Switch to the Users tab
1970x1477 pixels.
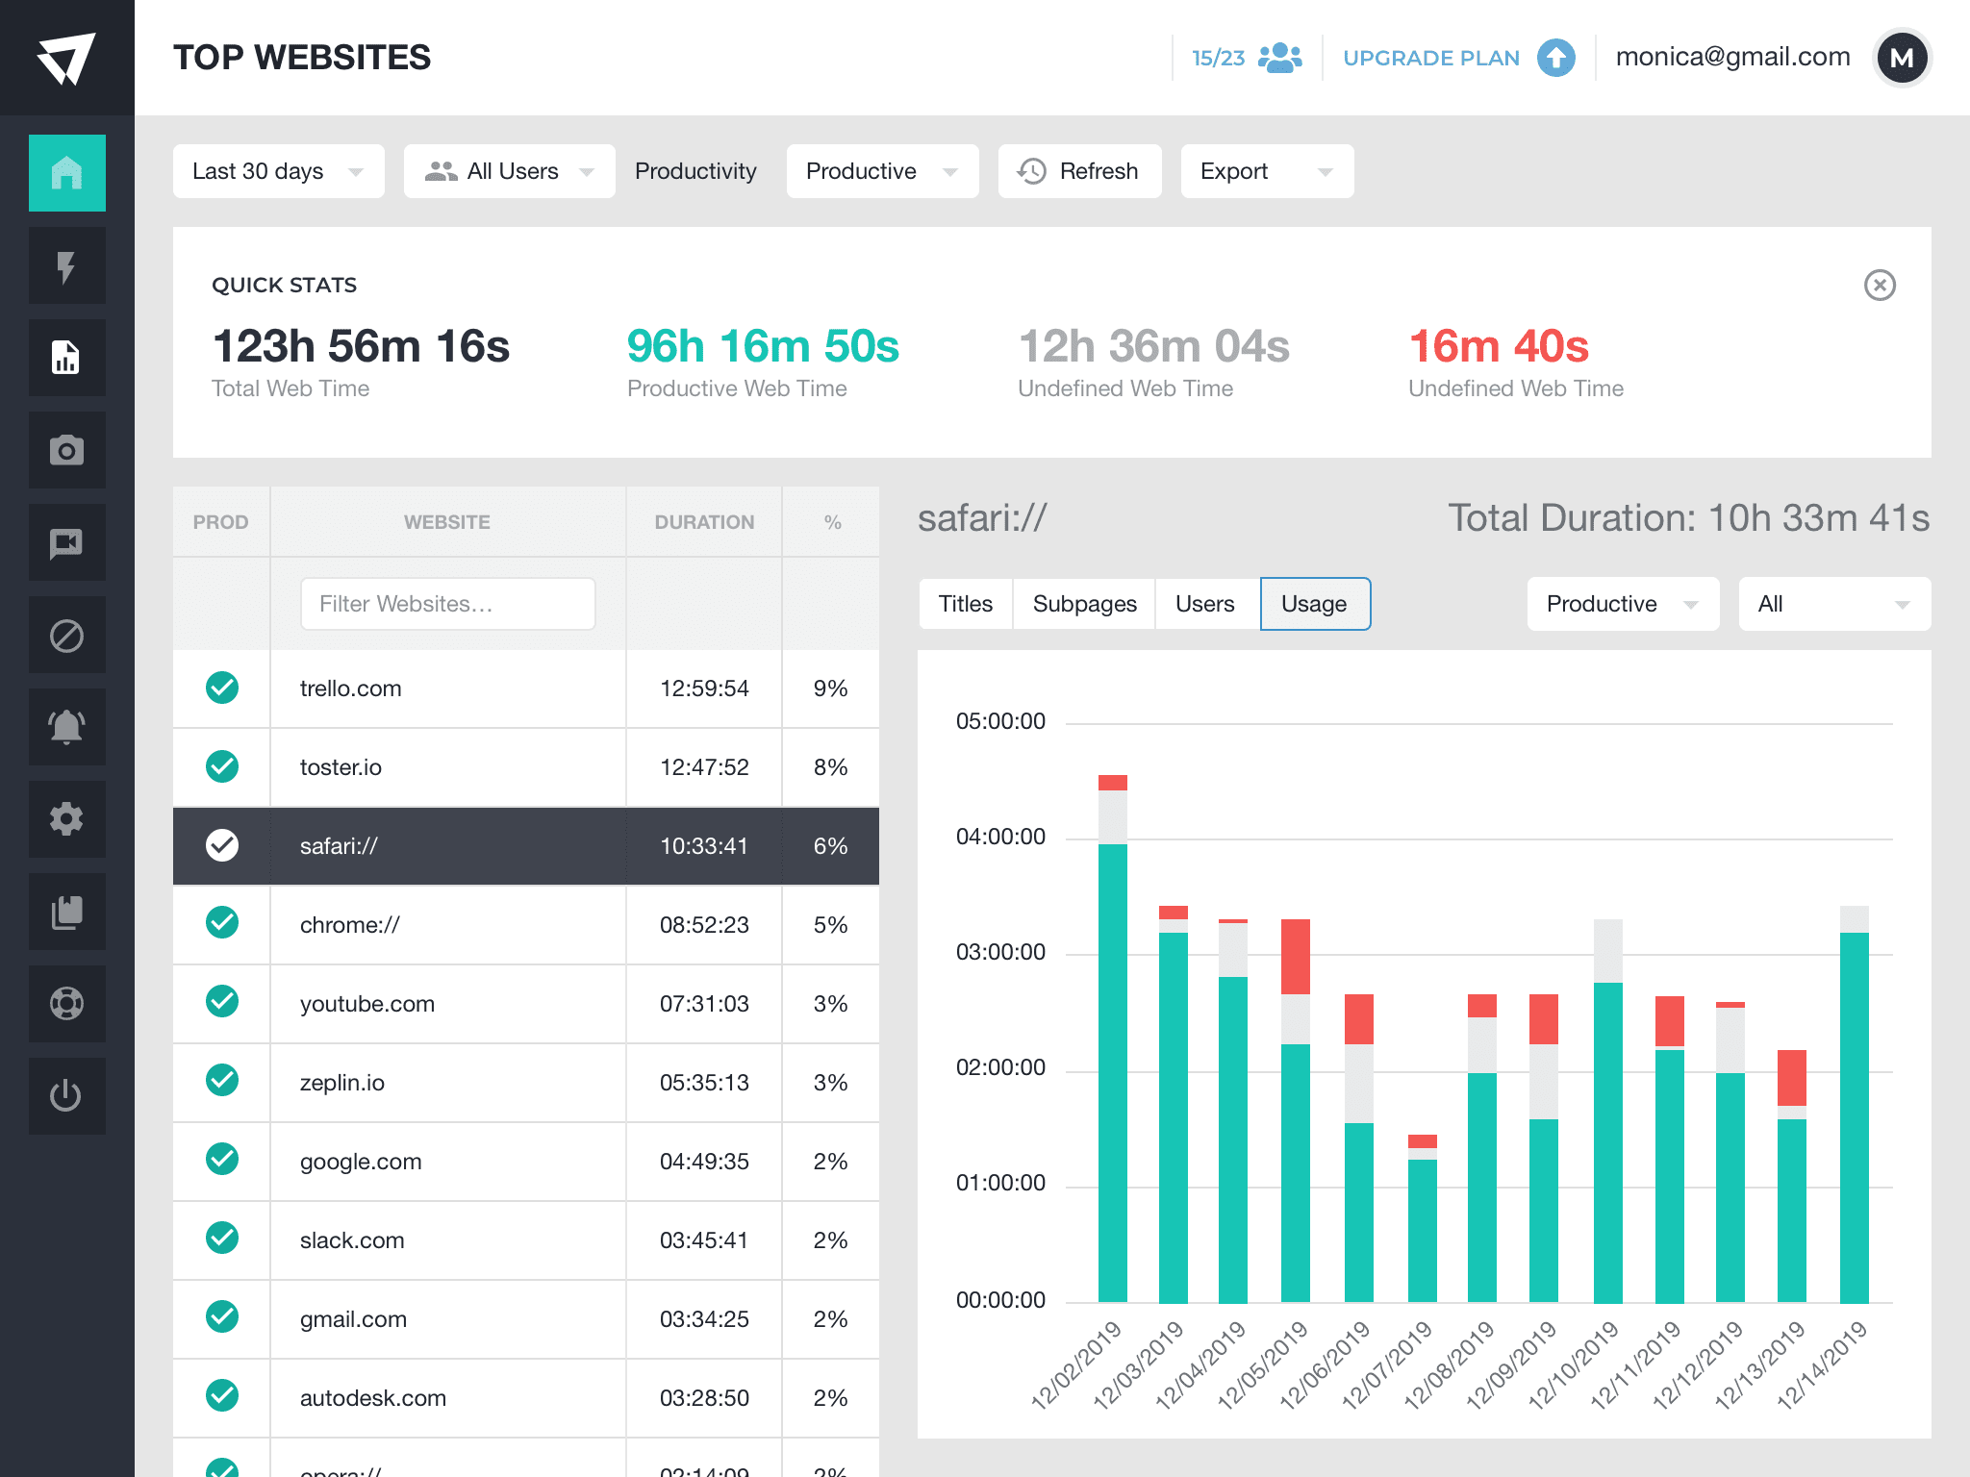pyautogui.click(x=1205, y=604)
